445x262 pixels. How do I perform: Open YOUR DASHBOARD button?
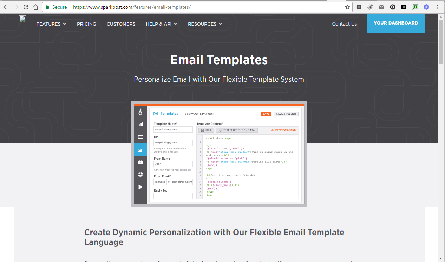396,23
